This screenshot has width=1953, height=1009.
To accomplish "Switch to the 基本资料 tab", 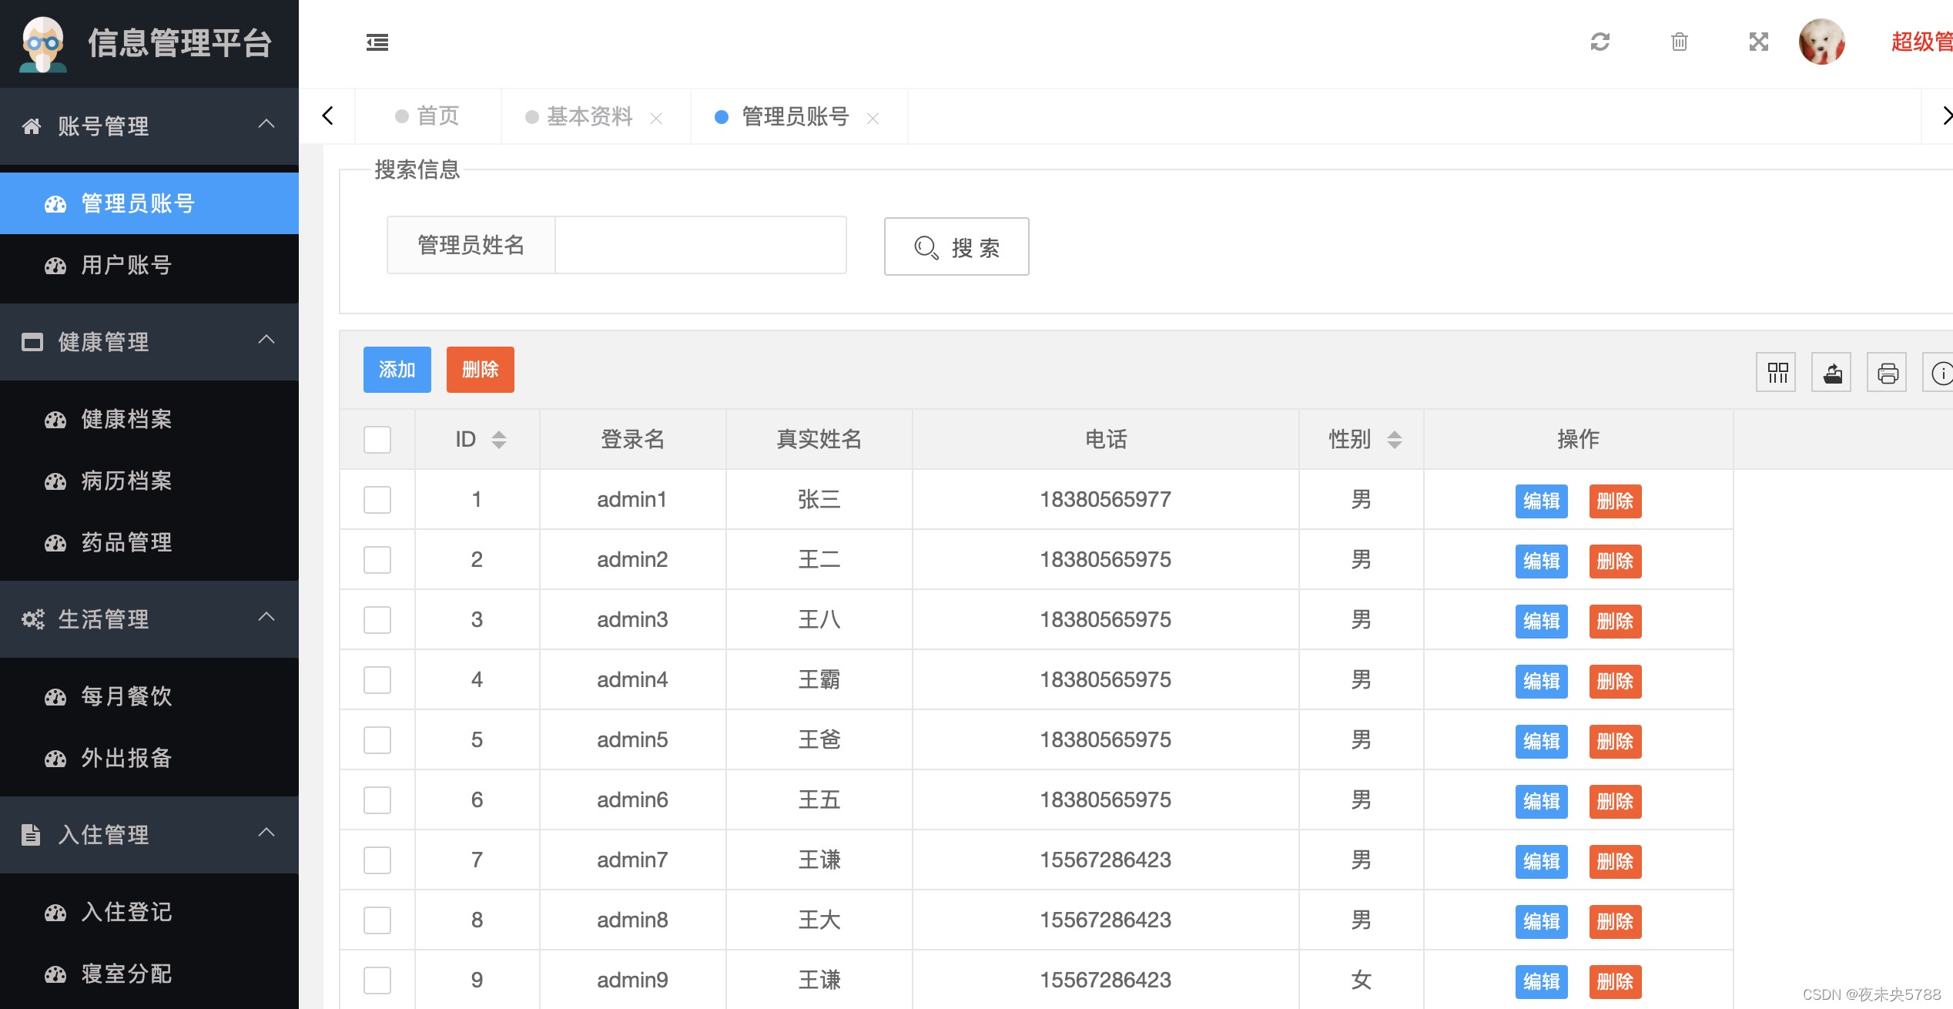I will [589, 116].
